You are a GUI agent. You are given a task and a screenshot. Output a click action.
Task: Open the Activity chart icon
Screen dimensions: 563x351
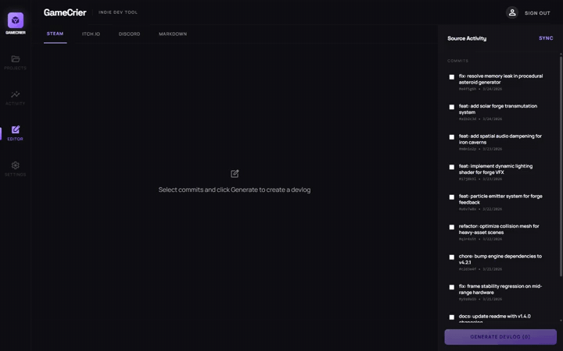pyautogui.click(x=15, y=94)
